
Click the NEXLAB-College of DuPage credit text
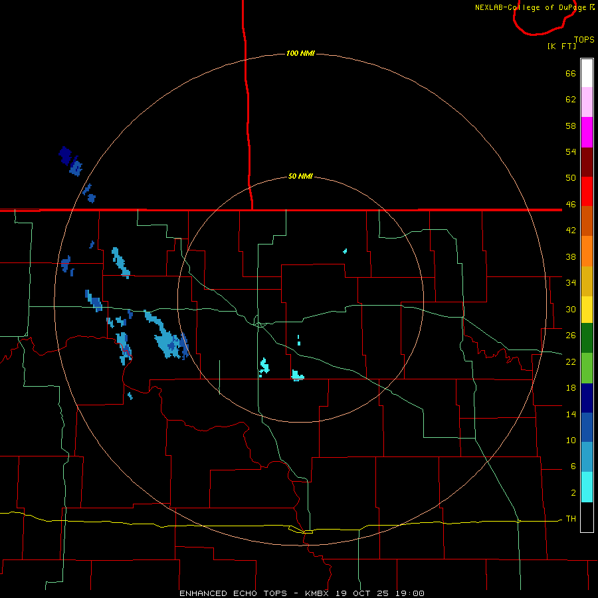click(530, 7)
